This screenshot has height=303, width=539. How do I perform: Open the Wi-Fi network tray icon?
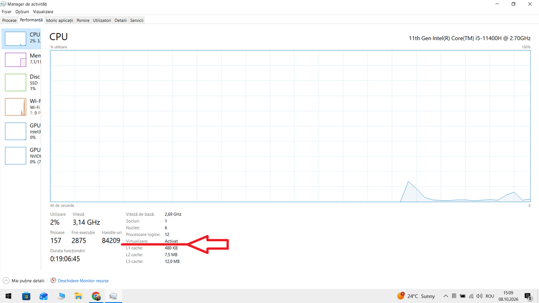pos(471,296)
